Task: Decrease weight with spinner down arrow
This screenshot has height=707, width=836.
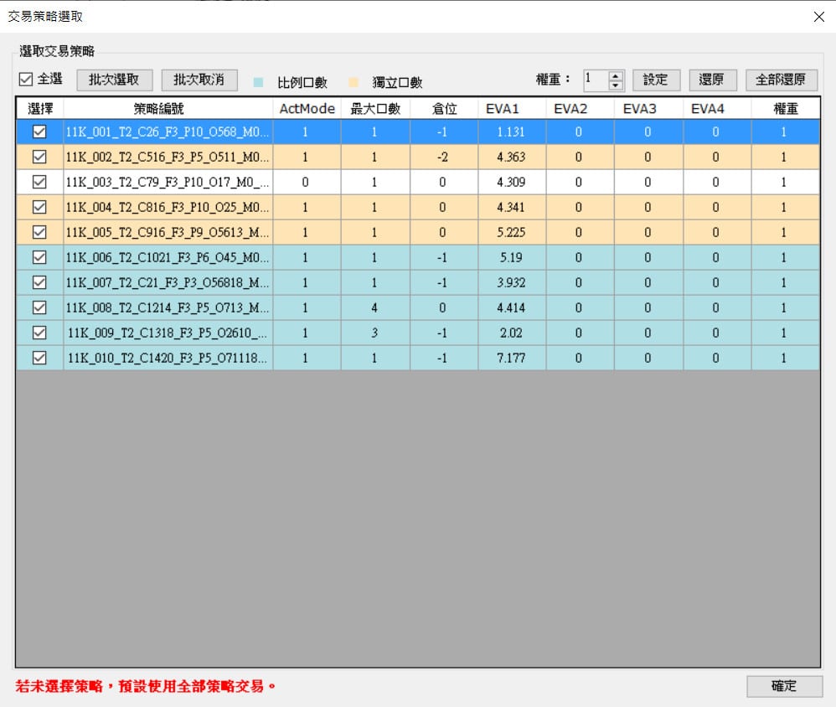Action: (x=616, y=85)
